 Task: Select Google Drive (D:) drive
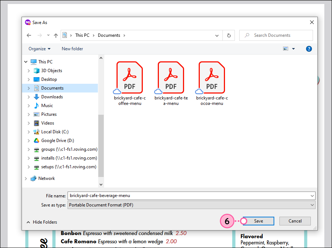(58, 141)
